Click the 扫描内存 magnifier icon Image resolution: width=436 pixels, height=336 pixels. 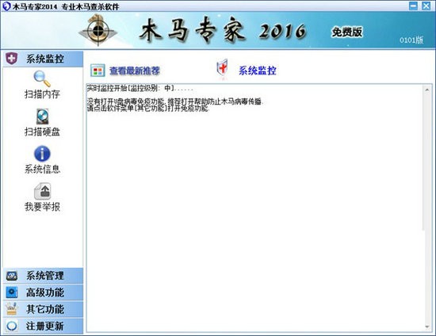click(42, 78)
